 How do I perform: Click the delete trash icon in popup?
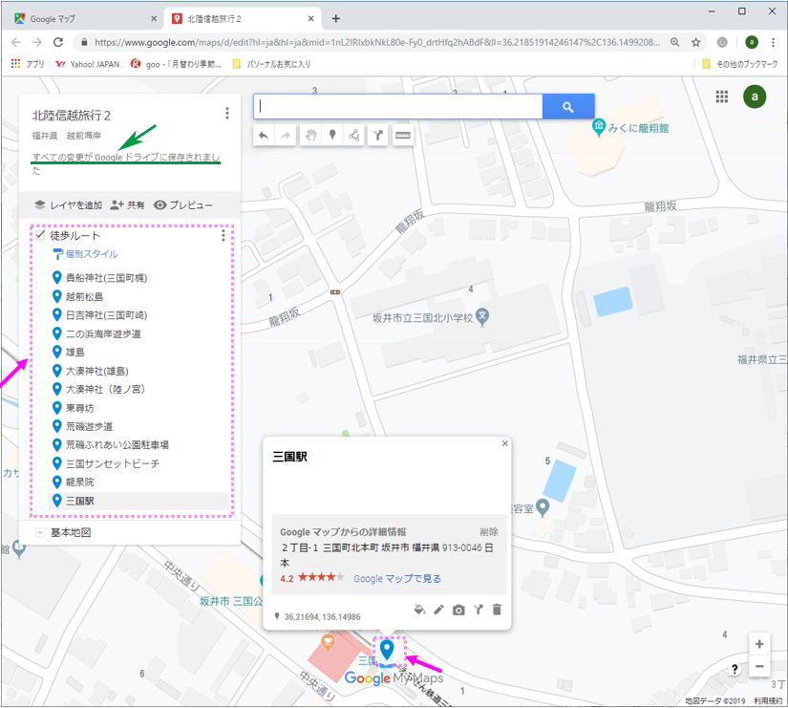497,610
